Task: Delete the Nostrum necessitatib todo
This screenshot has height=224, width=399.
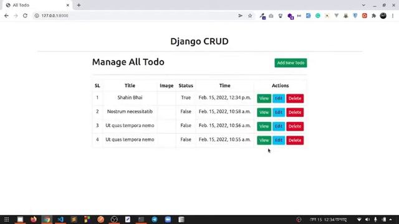Action: coord(295,112)
